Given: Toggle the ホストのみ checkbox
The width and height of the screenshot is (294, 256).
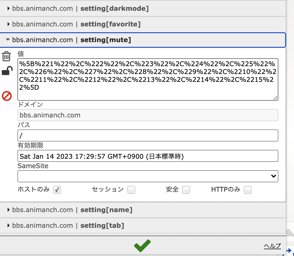Looking at the screenshot, I should point(57,190).
